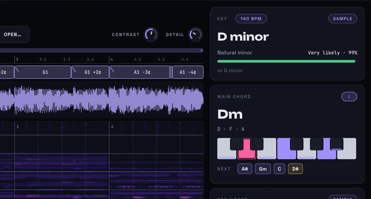
Task: Select the A1 -3¢ note segment
Action: click(x=140, y=72)
